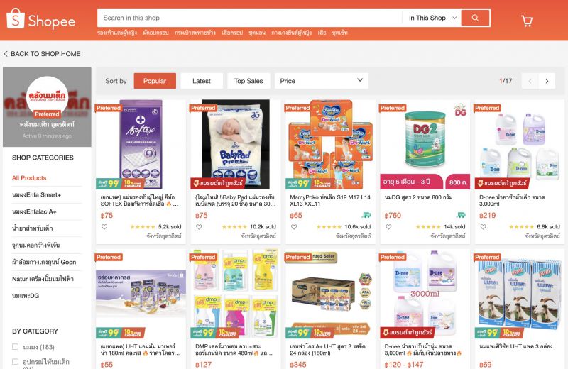The image size is (568, 369).
Task: Click the Shopee logo
Action: [x=40, y=20]
